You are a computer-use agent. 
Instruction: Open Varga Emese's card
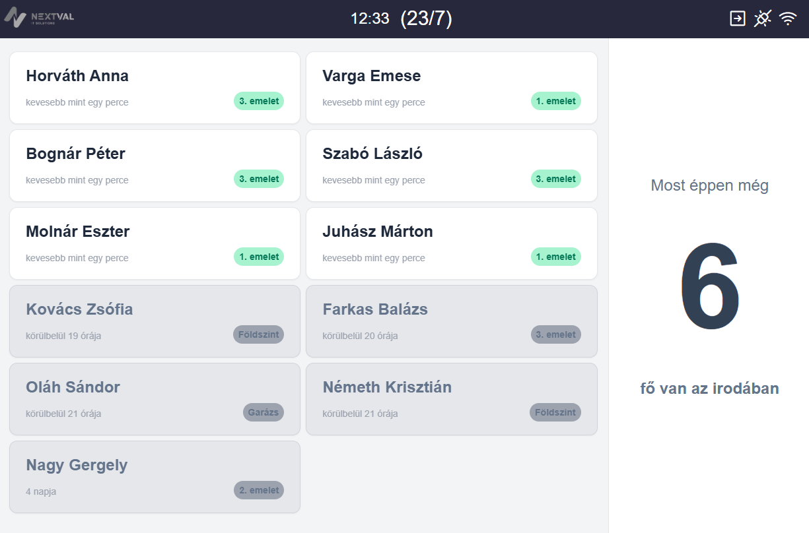451,88
